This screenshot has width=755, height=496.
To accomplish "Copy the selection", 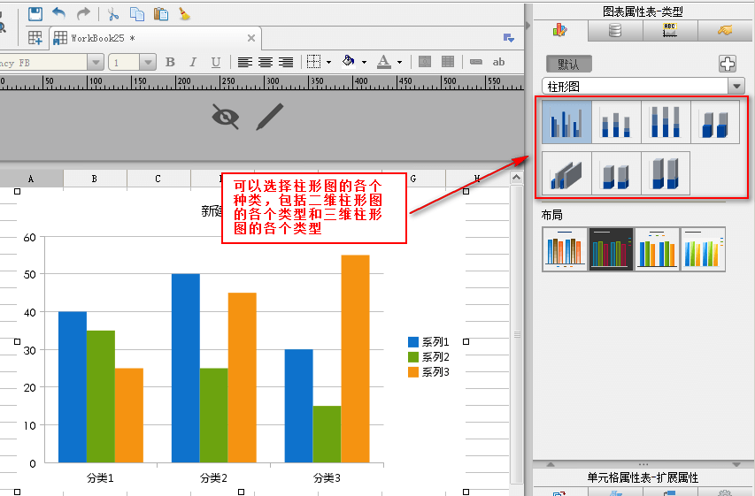I will point(137,14).
